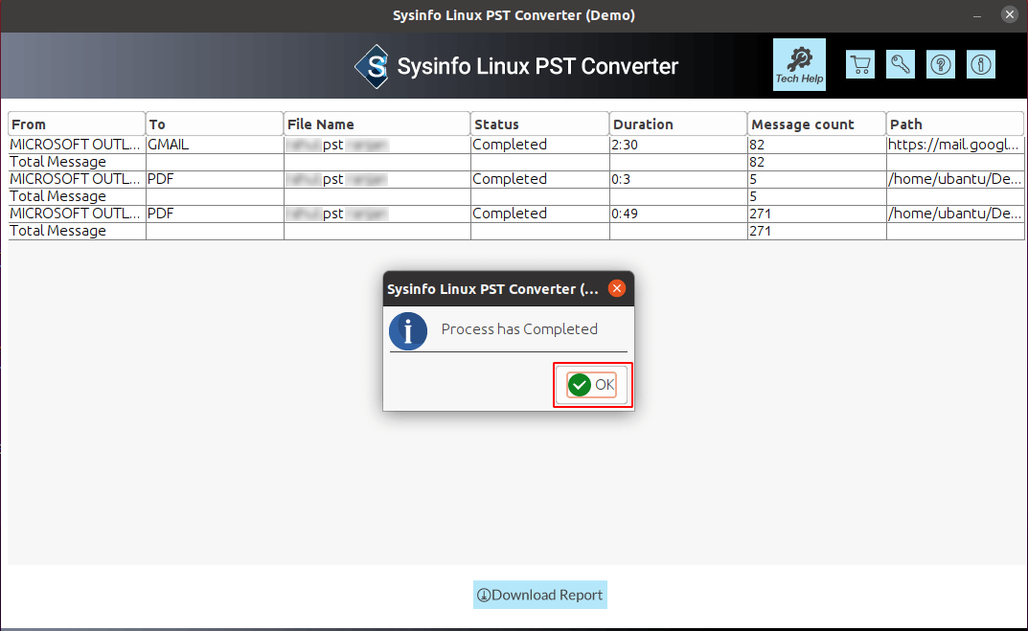Image resolution: width=1028 pixels, height=631 pixels.
Task: Select the duration 0:3 cell
Action: [678, 180]
